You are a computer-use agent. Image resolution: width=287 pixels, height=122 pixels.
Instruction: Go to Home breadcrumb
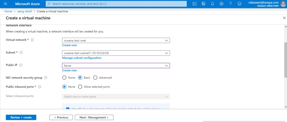(x=8, y=11)
